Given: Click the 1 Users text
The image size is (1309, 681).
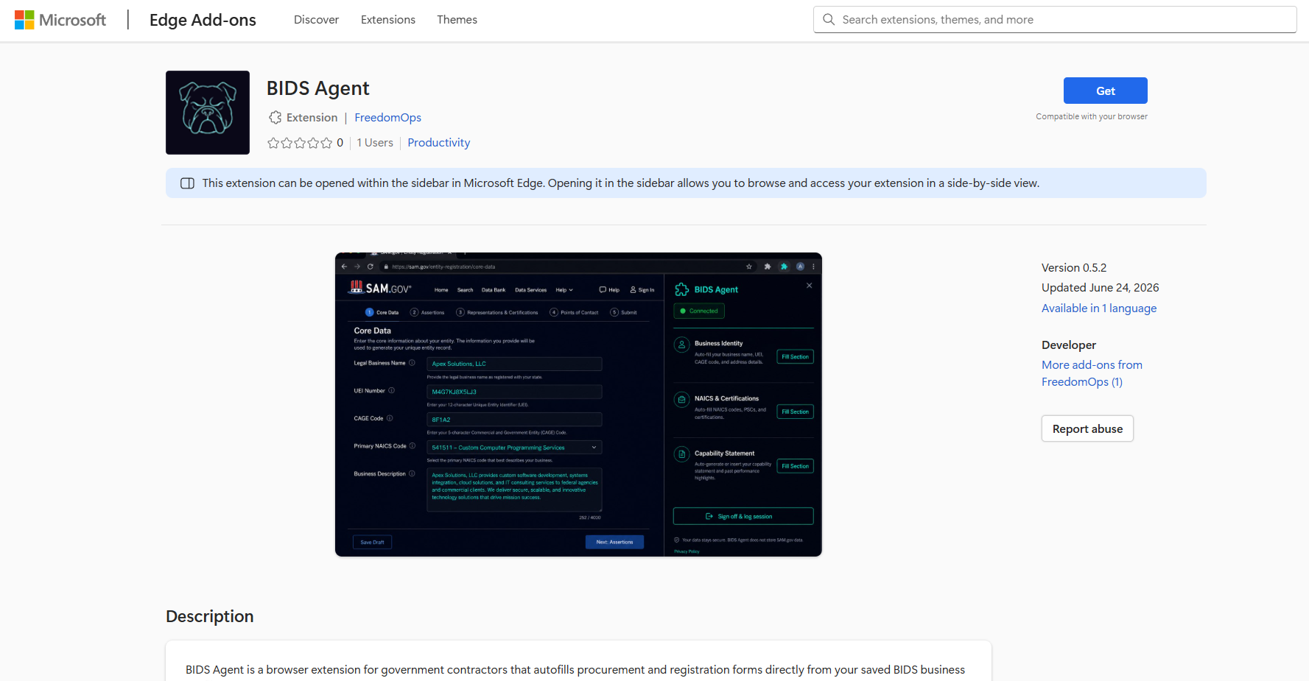Looking at the screenshot, I should pyautogui.click(x=375, y=143).
